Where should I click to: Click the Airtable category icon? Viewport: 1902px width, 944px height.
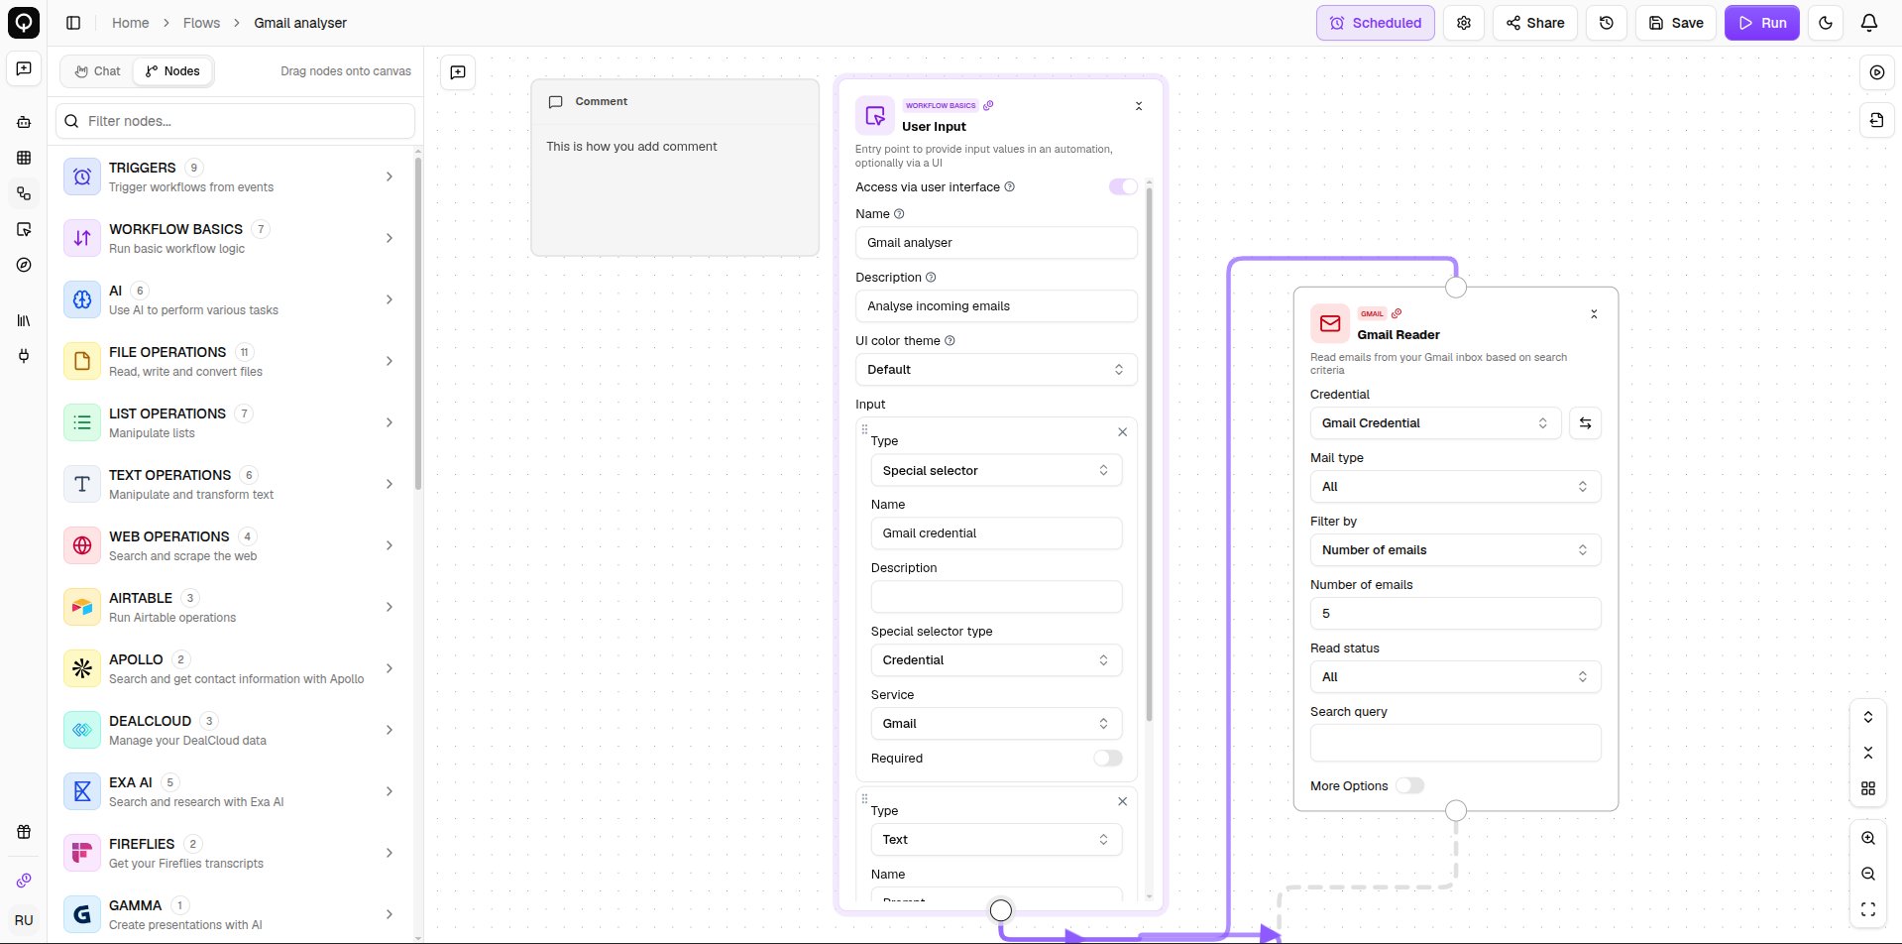point(82,607)
